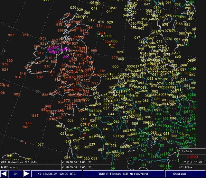206x178 pixels.
Task: Click the right arrow to step forward in time
Action: (27, 174)
